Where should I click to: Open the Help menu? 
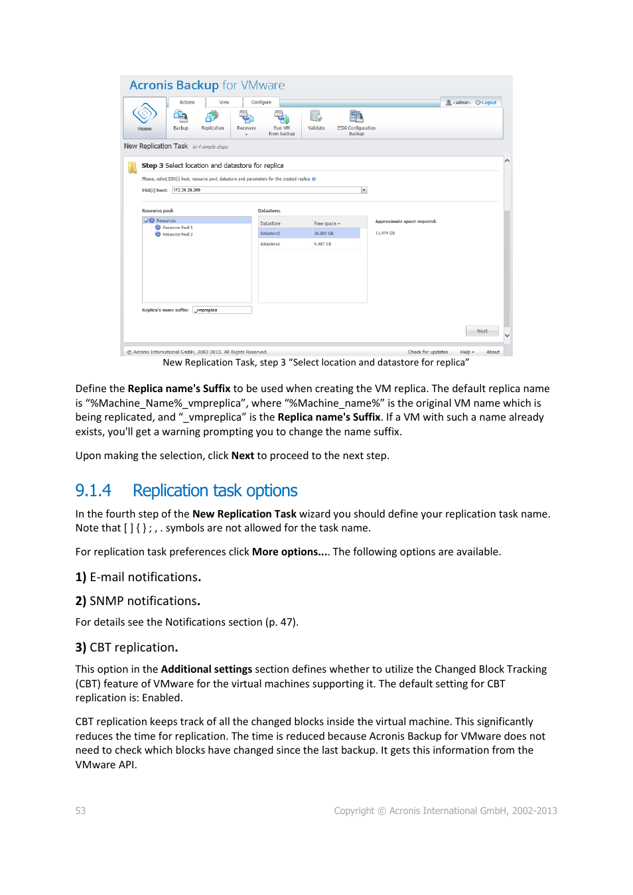pyautogui.click(x=467, y=352)
